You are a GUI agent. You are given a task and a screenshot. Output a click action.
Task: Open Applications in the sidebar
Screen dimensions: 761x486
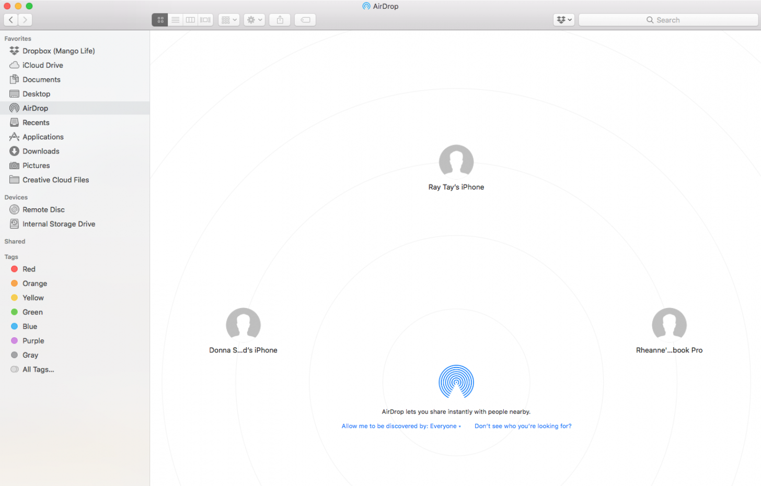coord(43,137)
